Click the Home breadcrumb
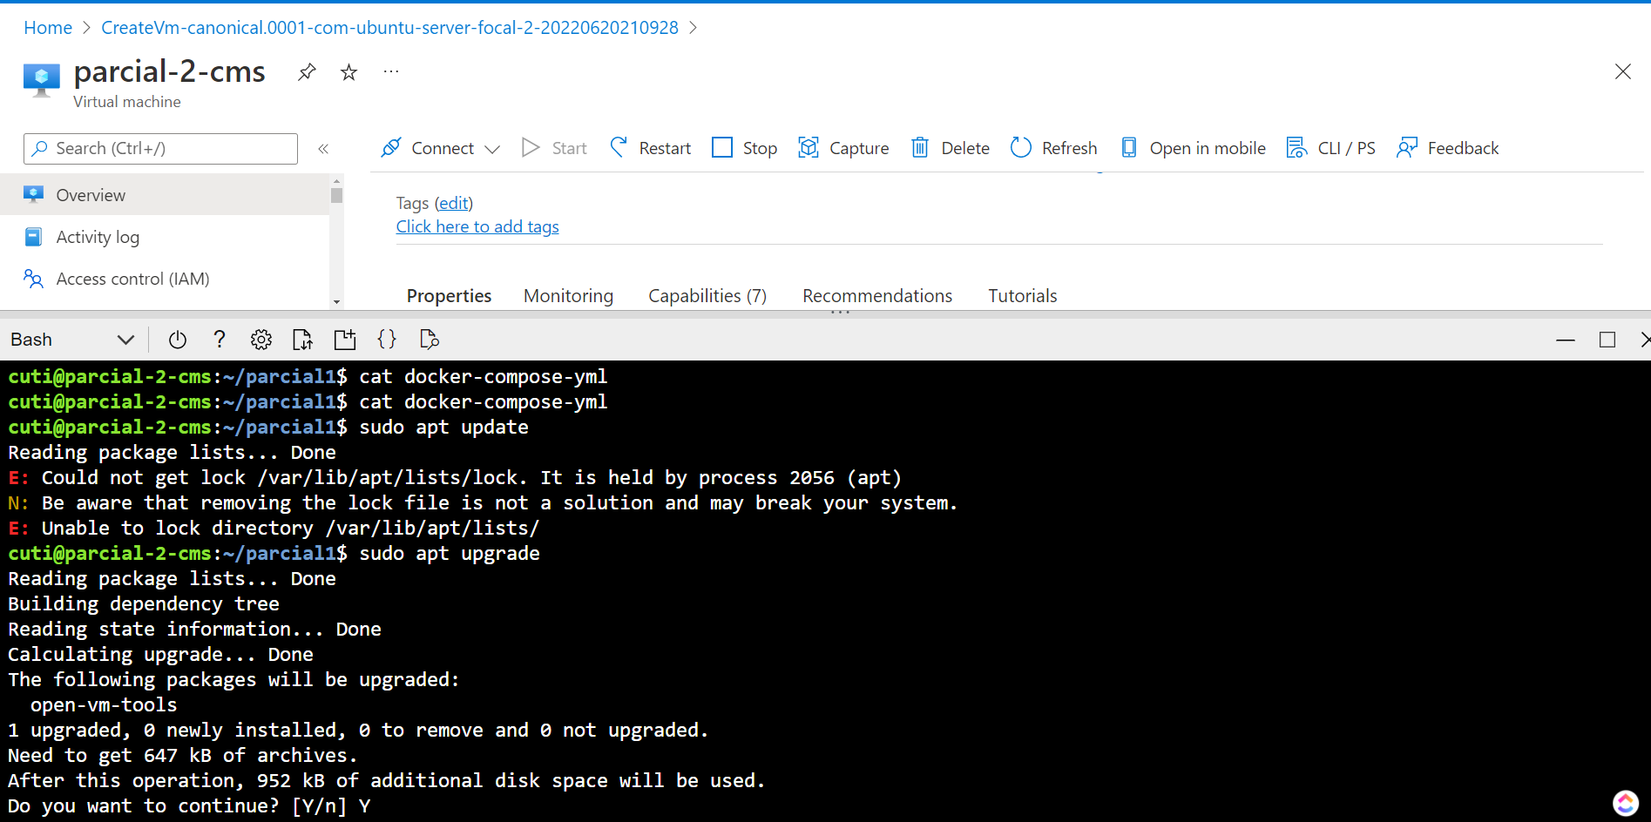 pyautogui.click(x=48, y=28)
